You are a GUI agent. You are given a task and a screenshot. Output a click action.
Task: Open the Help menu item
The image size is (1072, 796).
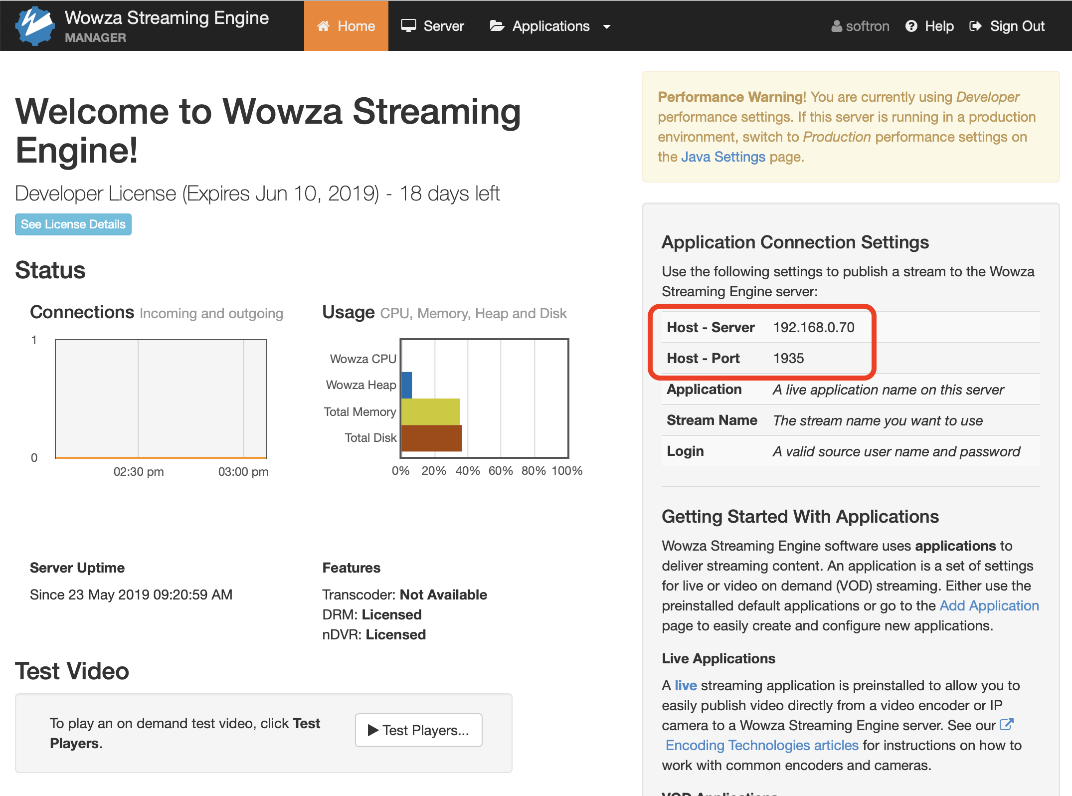[930, 26]
